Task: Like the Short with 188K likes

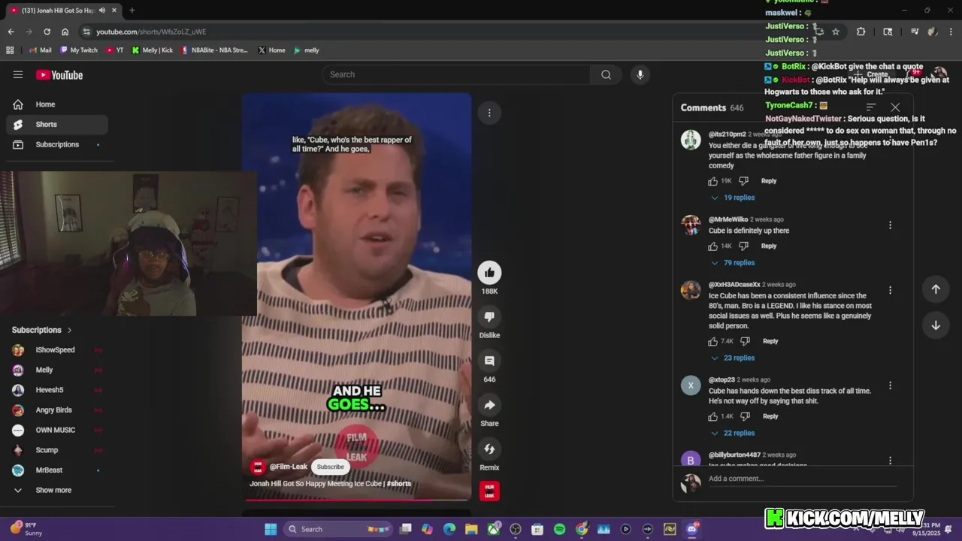Action: (x=489, y=273)
